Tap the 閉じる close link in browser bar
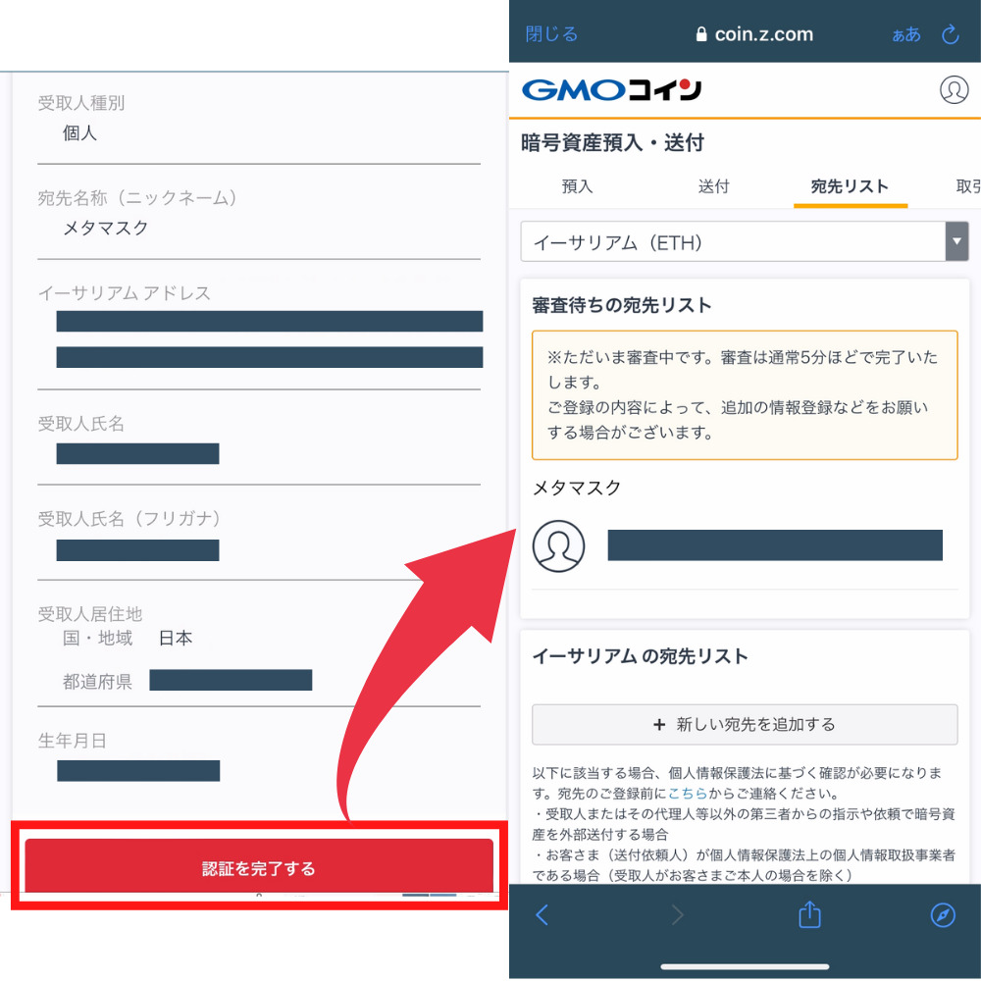 coord(551,33)
